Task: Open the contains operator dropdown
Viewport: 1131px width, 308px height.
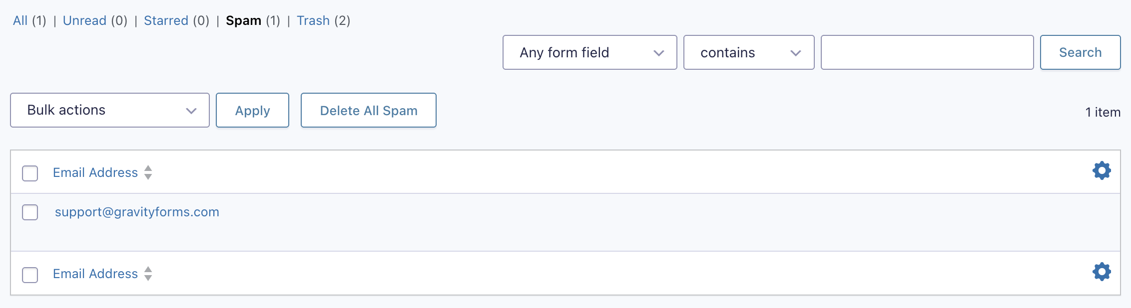Action: 748,52
